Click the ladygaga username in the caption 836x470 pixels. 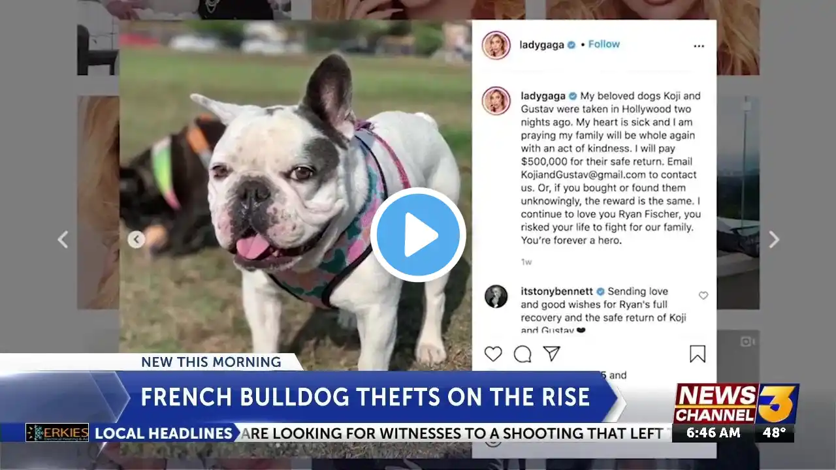(x=543, y=96)
